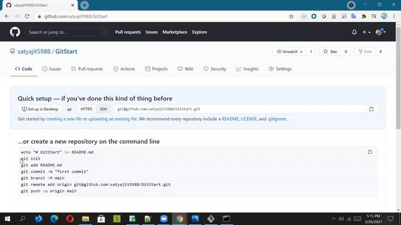This screenshot has width=401, height=225.
Task: Open Microsoft Store from taskbar
Action: pos(101,219)
